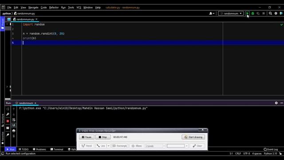Expand the collapsed project tree node
Viewport: 284px width, 160px height.
pos(7,87)
